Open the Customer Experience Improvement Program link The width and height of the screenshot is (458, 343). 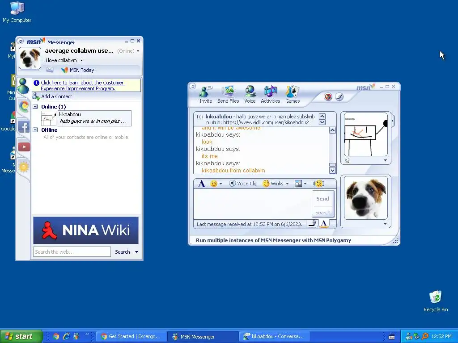click(x=83, y=85)
